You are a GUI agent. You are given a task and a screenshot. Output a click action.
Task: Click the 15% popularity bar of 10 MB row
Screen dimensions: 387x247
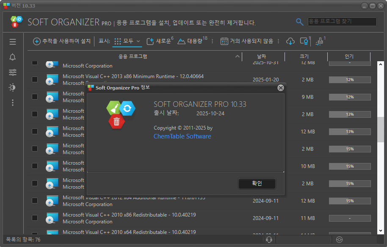pos(349,166)
